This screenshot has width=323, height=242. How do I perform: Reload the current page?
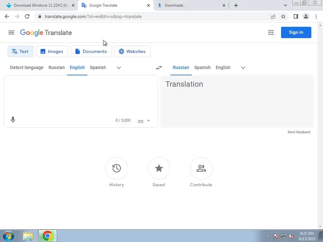[x=27, y=16]
